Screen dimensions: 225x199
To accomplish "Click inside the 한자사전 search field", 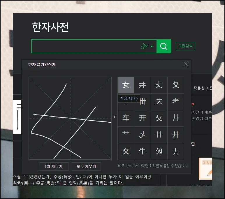I will (85, 47).
